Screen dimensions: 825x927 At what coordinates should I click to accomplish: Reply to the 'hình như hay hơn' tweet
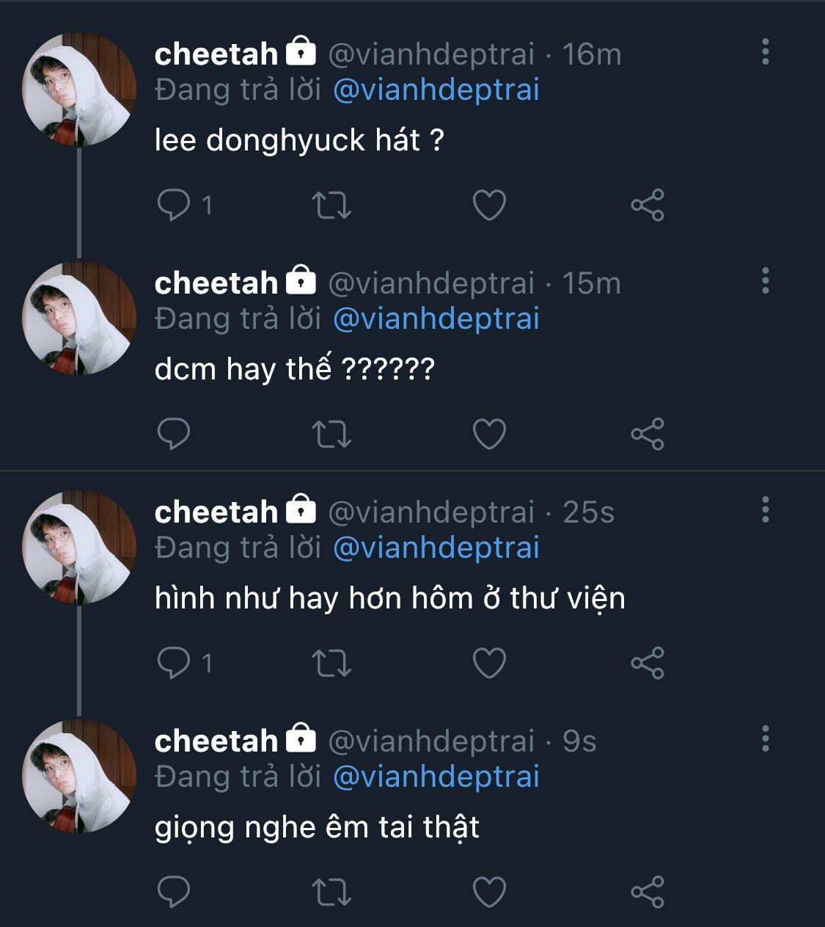click(x=174, y=663)
